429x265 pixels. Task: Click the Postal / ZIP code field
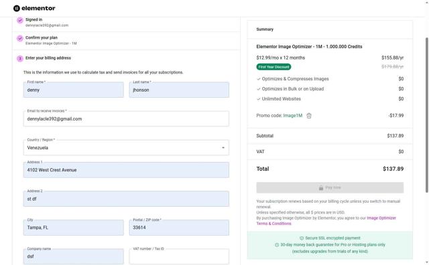(179, 228)
